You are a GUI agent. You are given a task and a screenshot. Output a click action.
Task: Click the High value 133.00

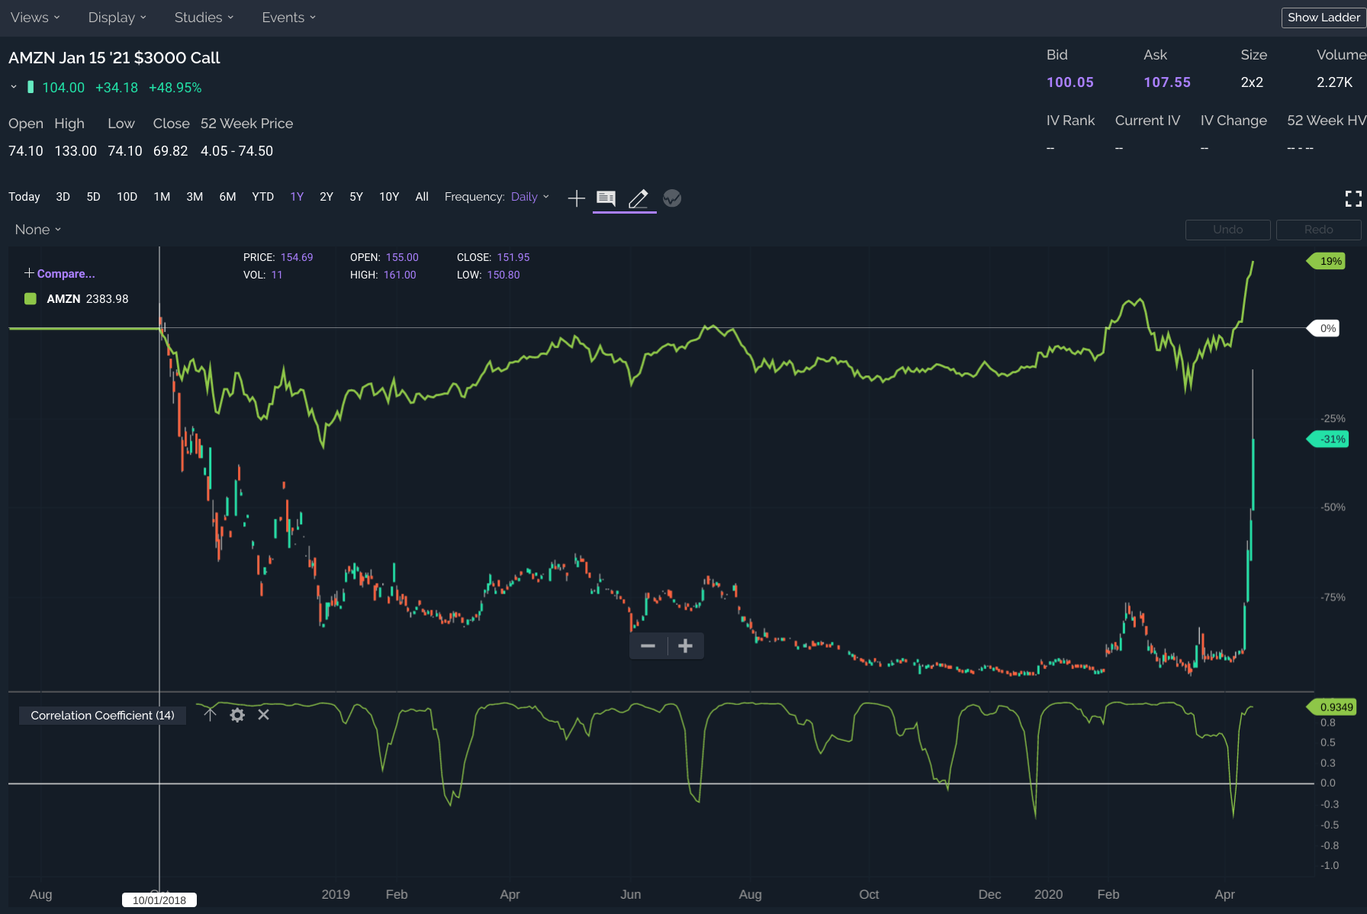pyautogui.click(x=76, y=151)
